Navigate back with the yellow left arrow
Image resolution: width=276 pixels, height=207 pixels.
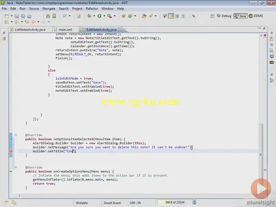click(33, 22)
